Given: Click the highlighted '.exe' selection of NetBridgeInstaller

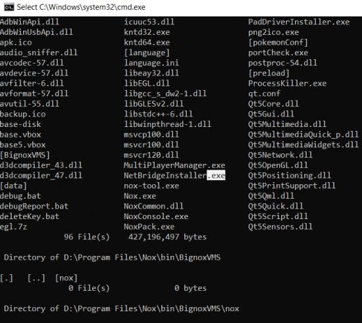Looking at the screenshot, I should [x=216, y=176].
